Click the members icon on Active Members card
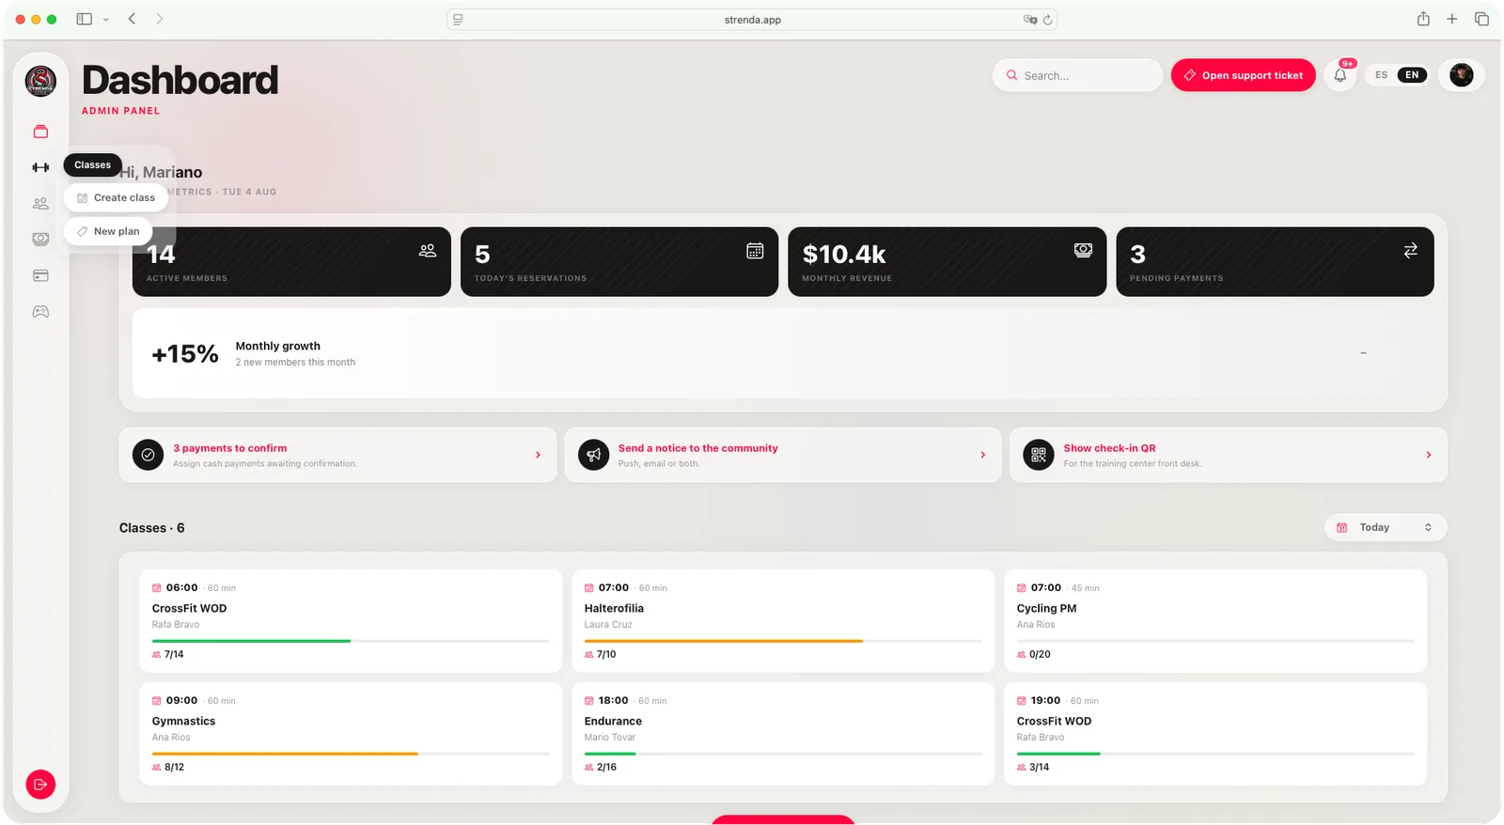 (428, 251)
